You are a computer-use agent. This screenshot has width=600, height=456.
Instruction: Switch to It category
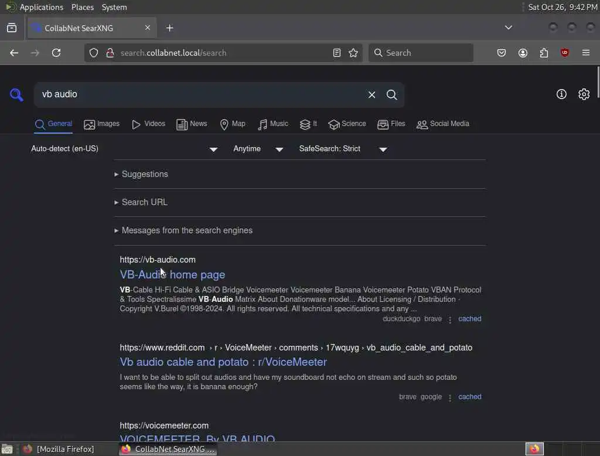(308, 124)
